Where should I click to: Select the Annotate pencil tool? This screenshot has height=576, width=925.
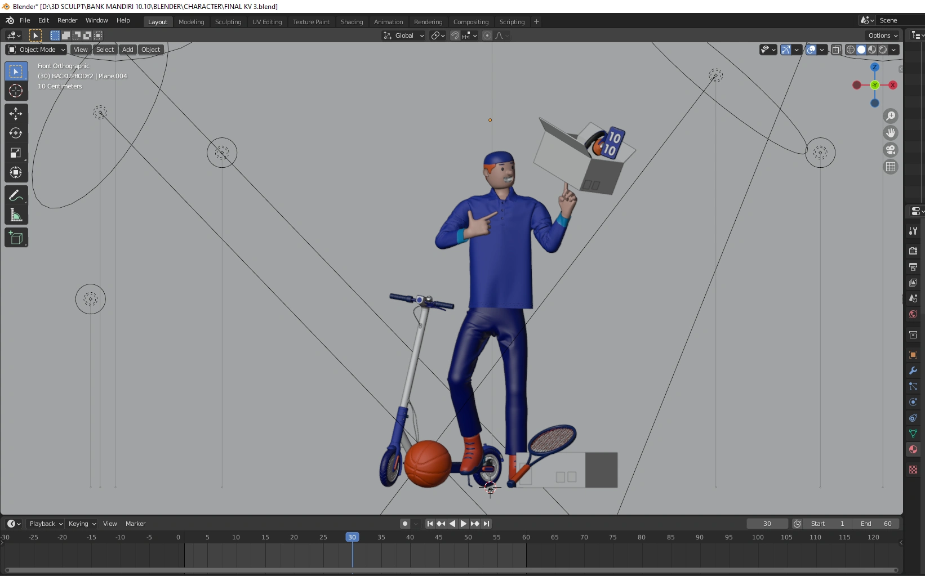(x=16, y=195)
